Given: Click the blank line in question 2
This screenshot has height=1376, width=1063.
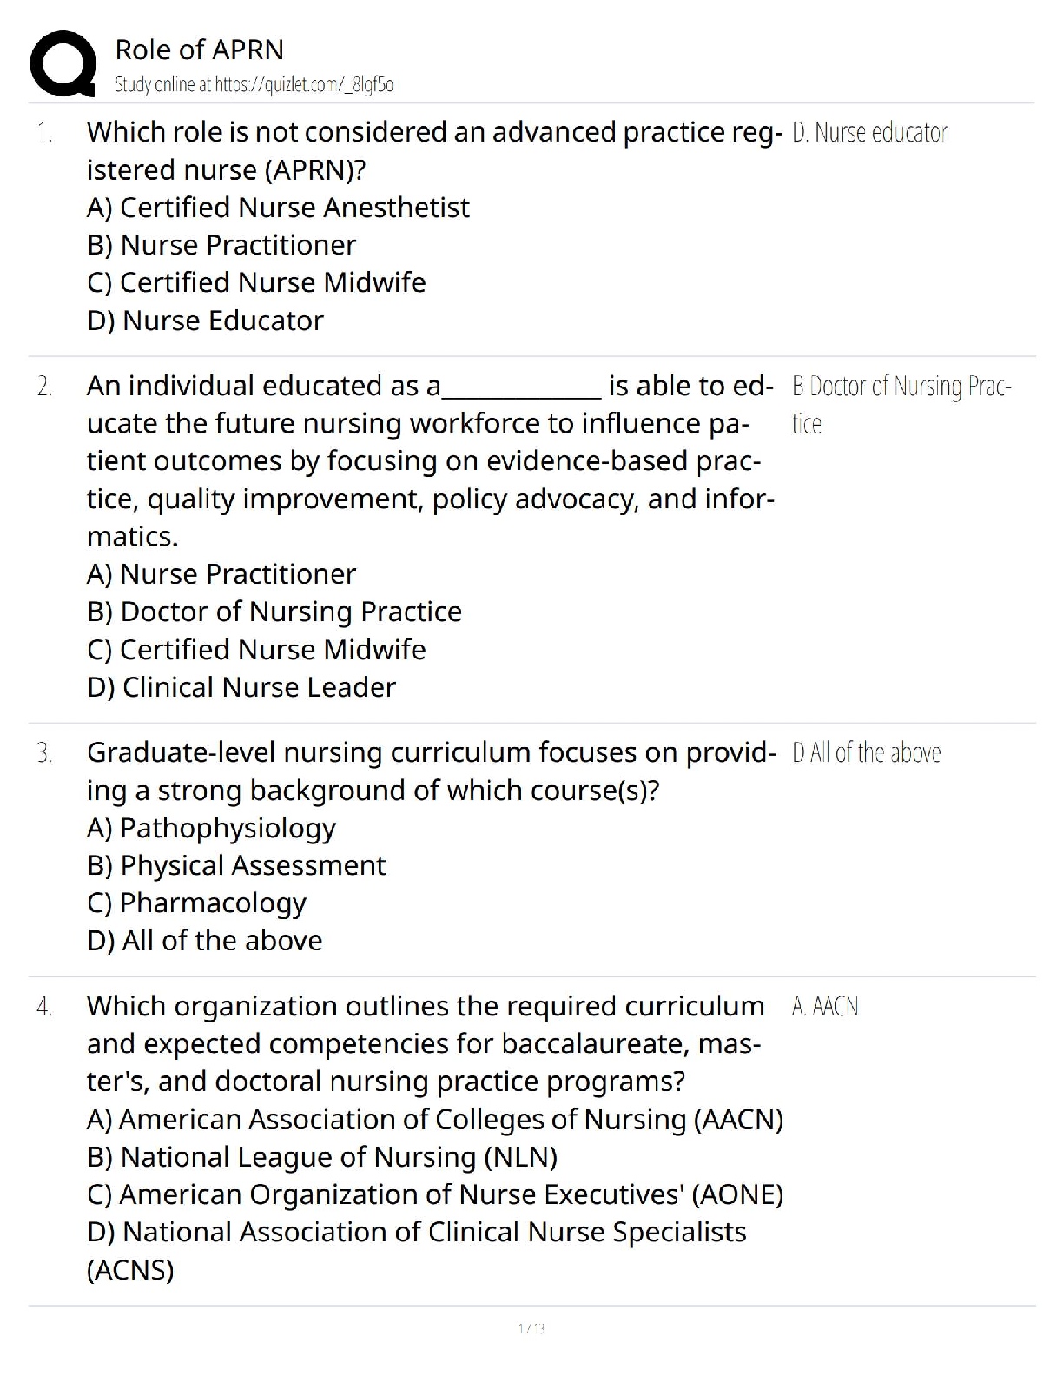Looking at the screenshot, I should (521, 388).
